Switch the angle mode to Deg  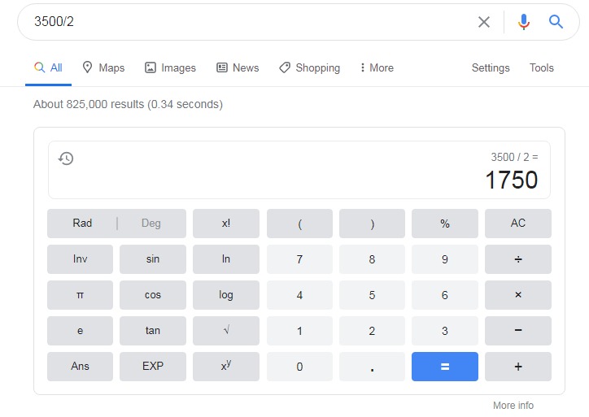click(x=151, y=224)
